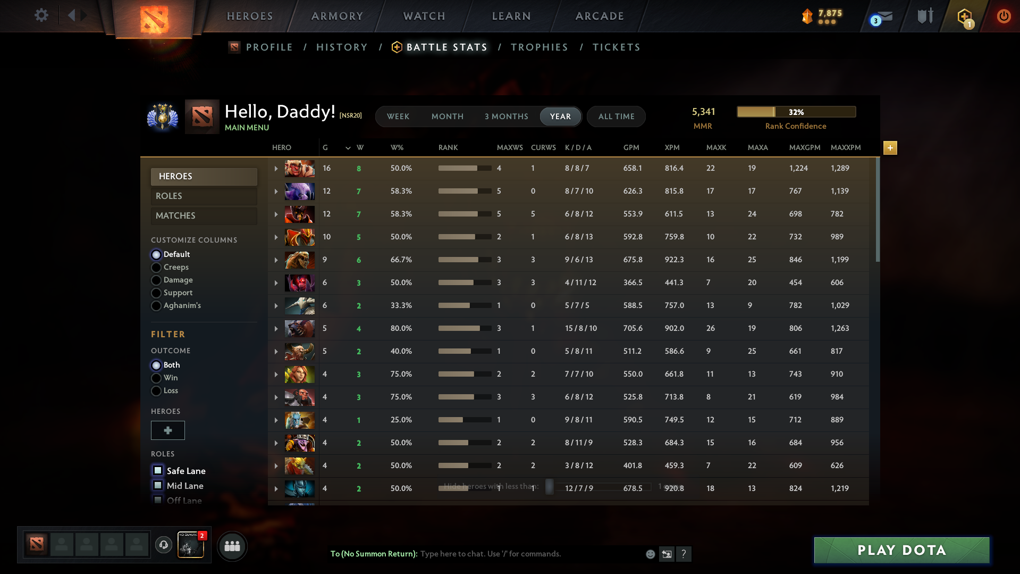Uncheck the Mid Lane role filter

pos(158,485)
